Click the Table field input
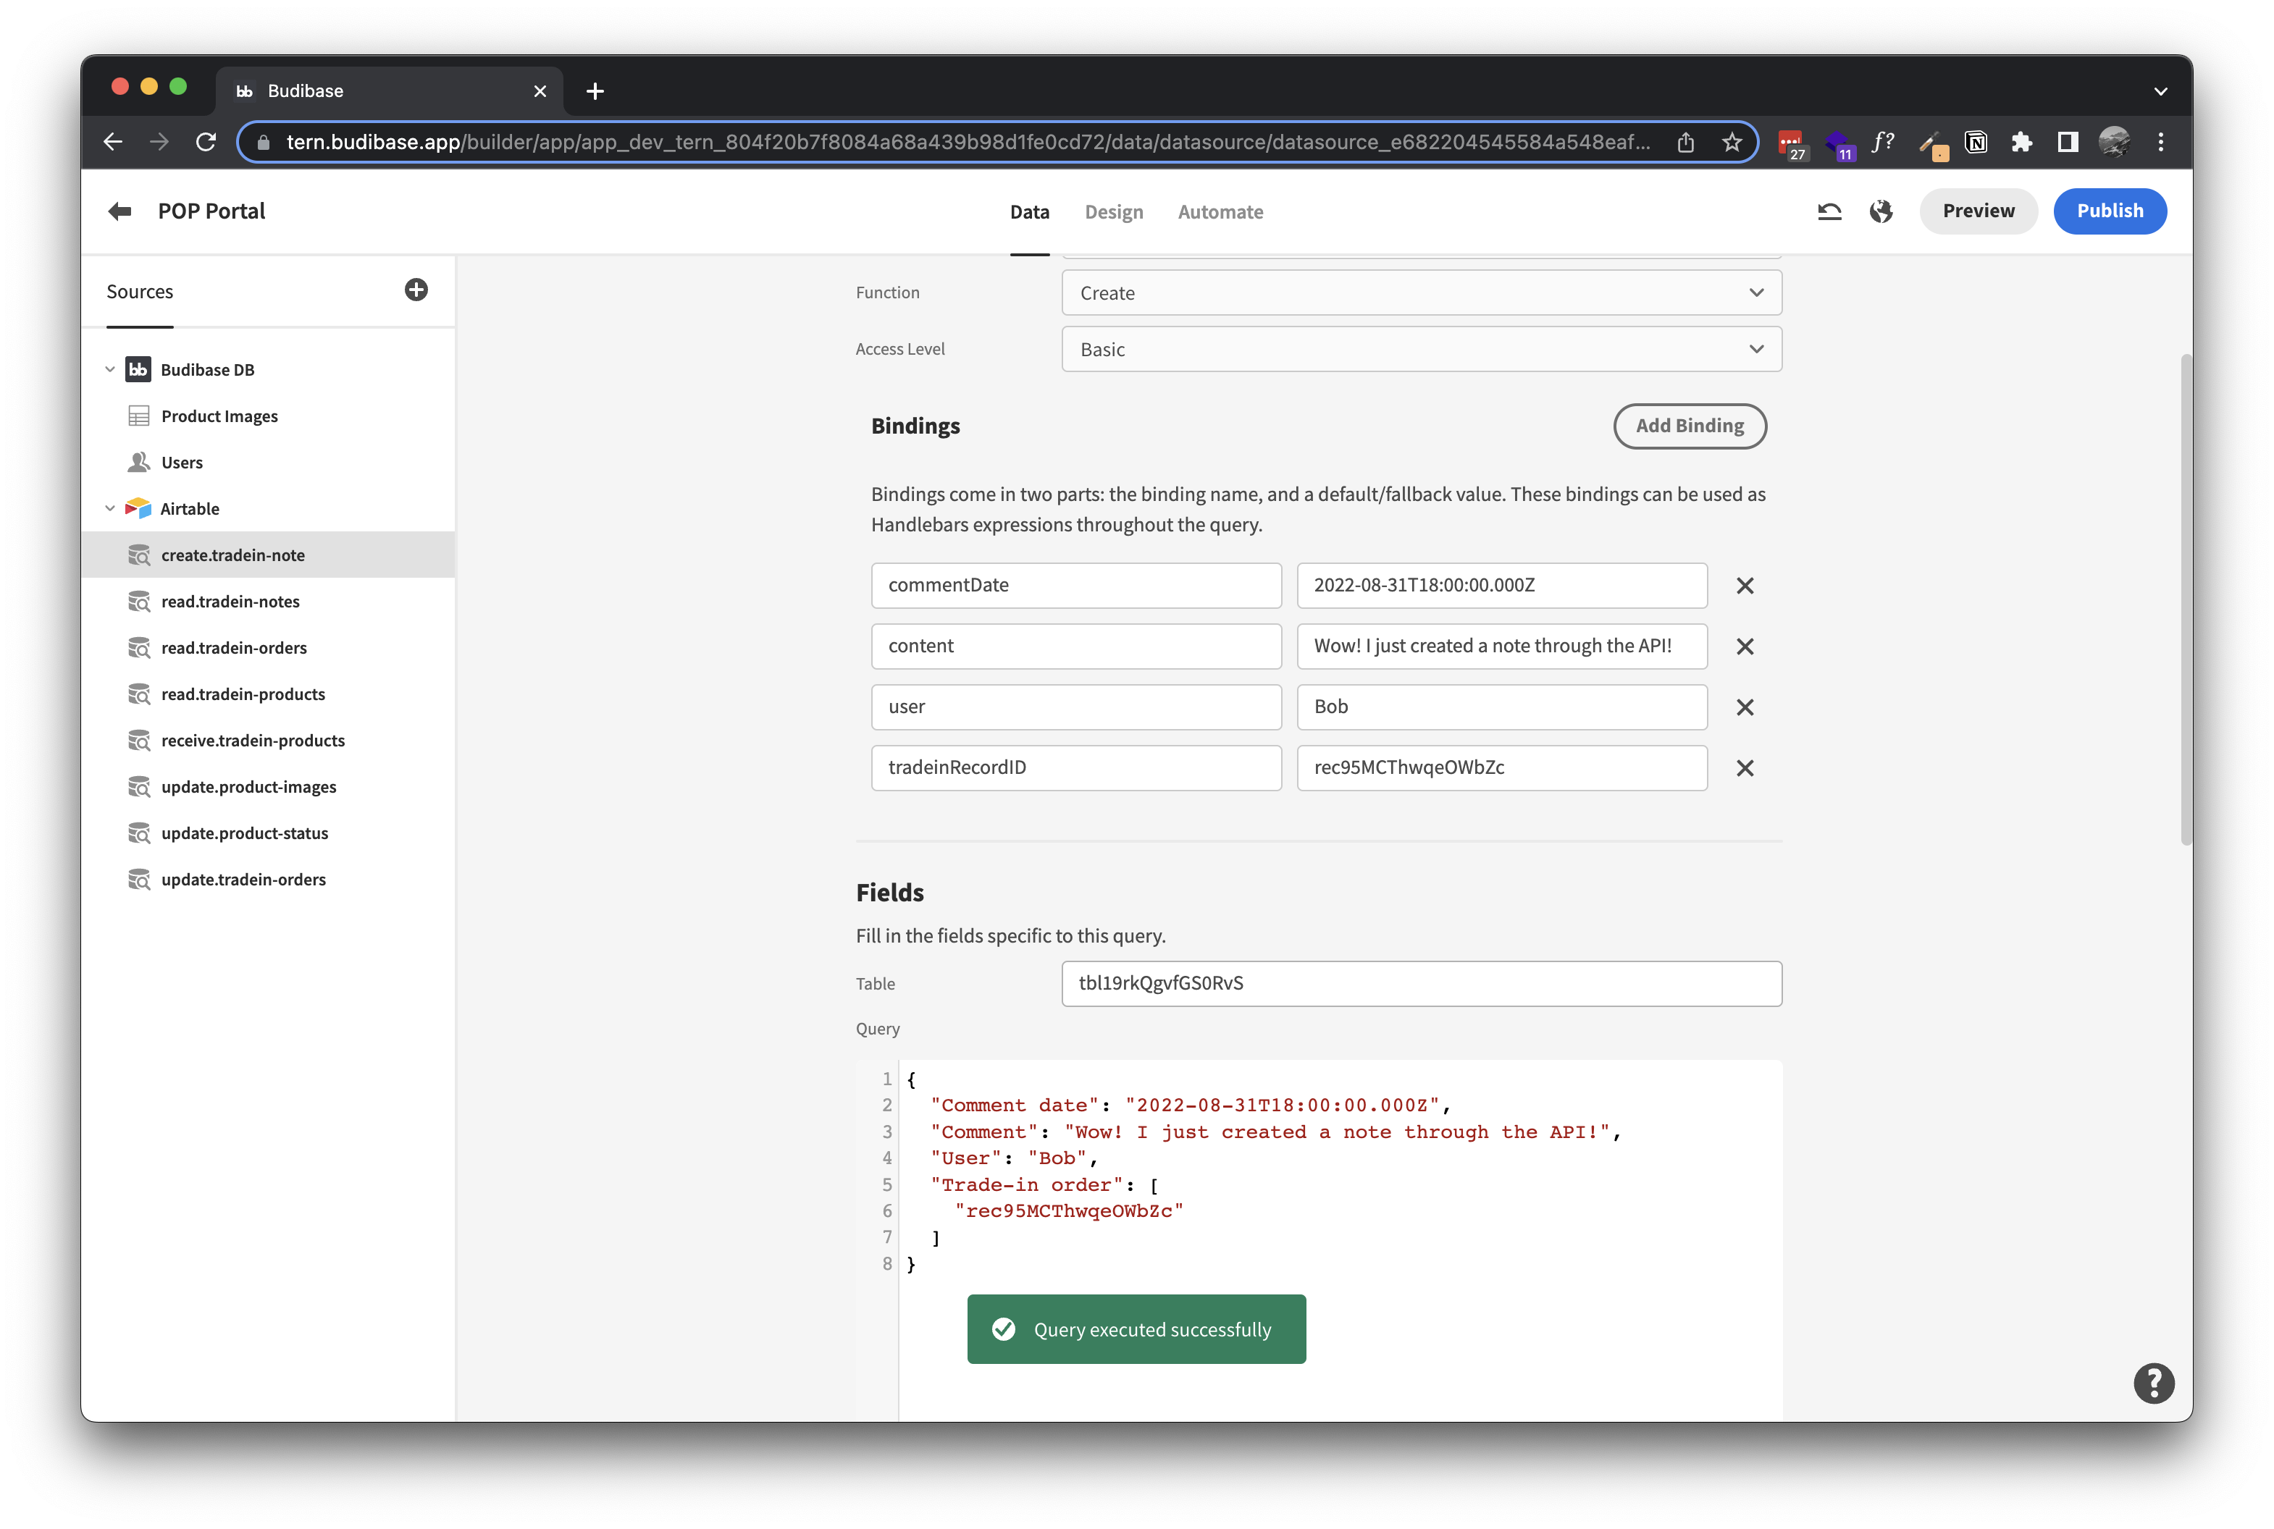Screen dimensions: 2274x1529 [1420, 983]
